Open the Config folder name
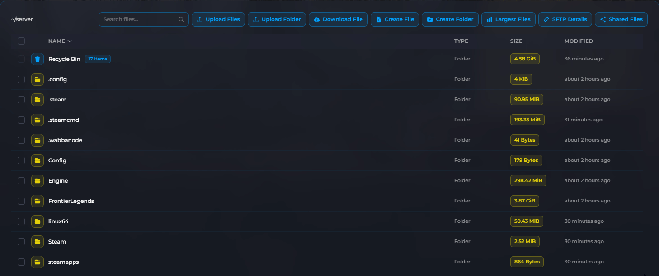The image size is (659, 276). 57,161
